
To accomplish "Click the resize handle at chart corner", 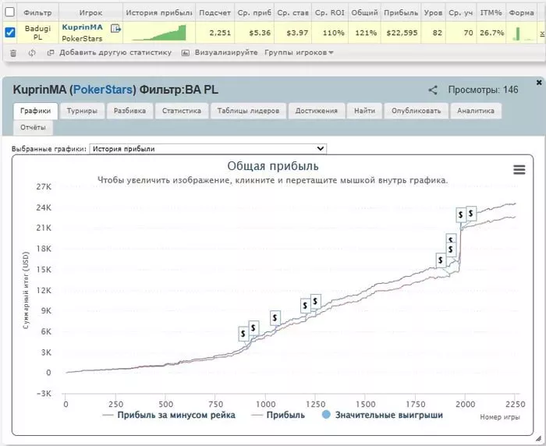I will (x=539, y=439).
